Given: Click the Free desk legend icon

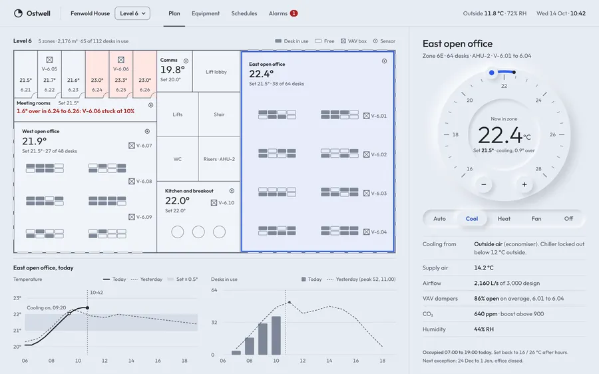Looking at the screenshot, I should tap(318, 41).
